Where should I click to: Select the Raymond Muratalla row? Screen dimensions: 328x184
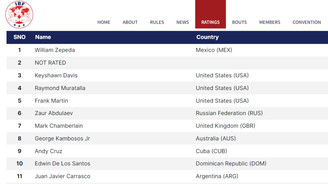click(x=60, y=88)
